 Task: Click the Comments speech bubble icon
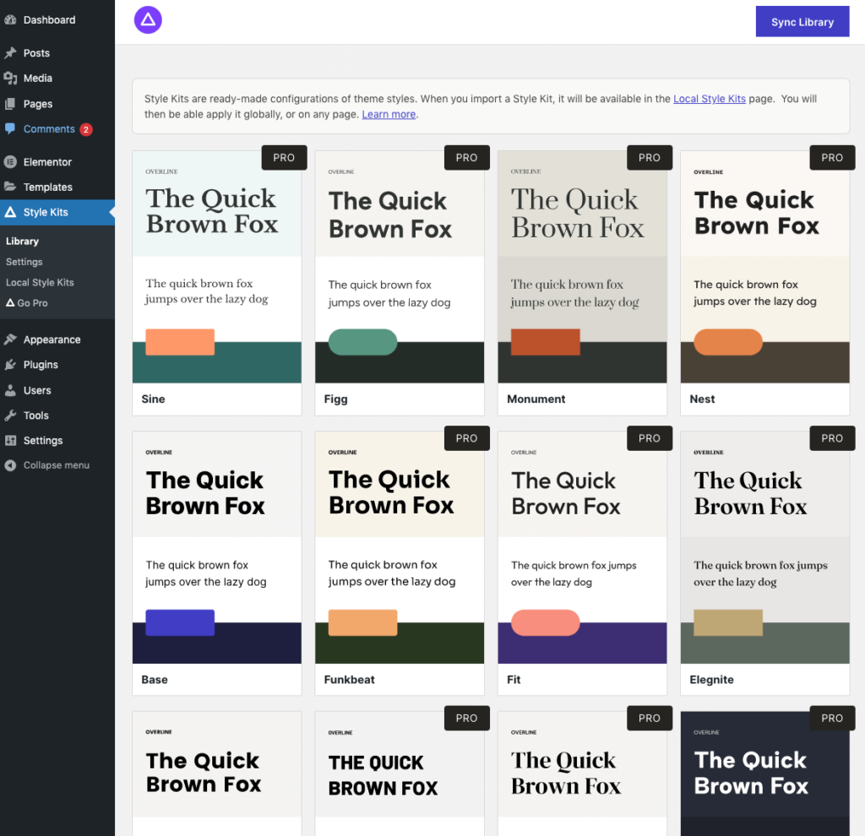[x=10, y=128]
